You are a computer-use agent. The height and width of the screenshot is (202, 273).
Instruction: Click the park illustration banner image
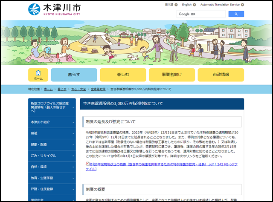(136, 43)
